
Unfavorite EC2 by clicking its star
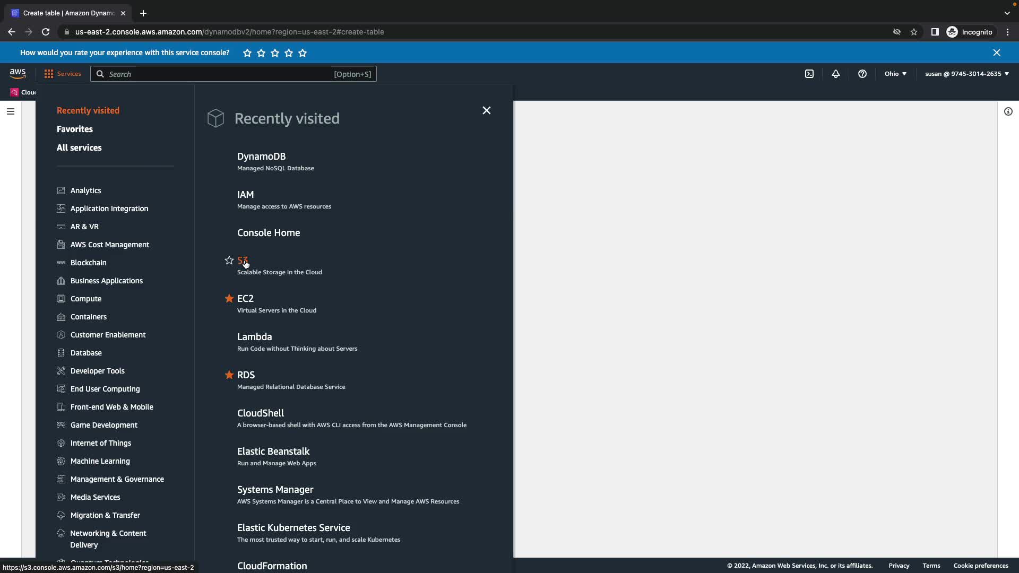click(229, 299)
